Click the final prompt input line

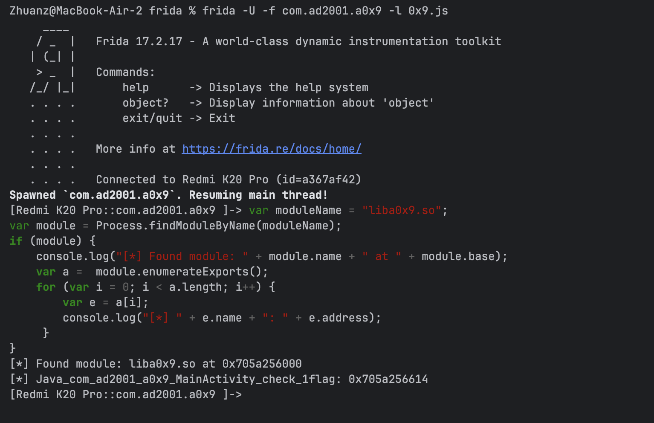[126, 394]
